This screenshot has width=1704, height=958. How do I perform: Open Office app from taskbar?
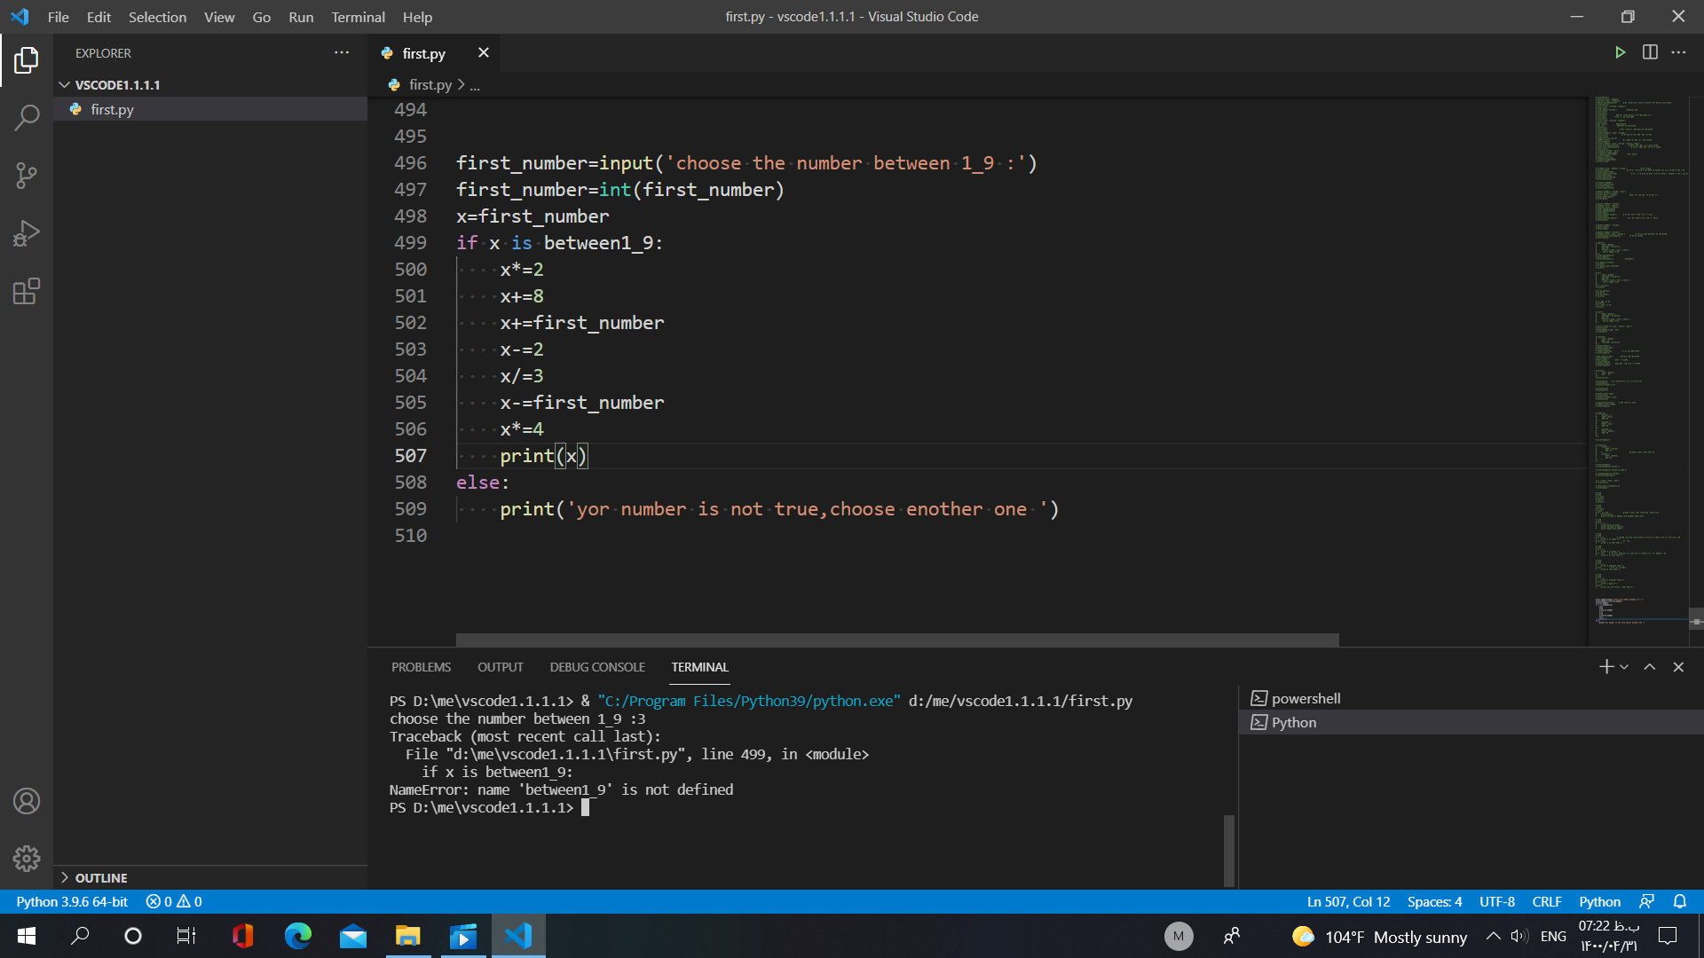242,936
